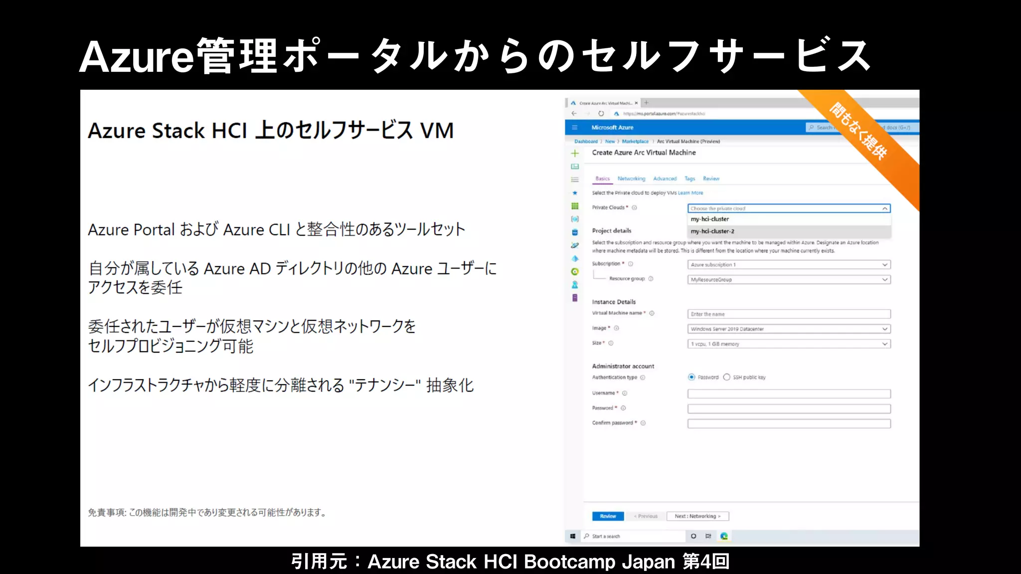
Task: Select the SSH public key radio button
Action: [x=727, y=377]
